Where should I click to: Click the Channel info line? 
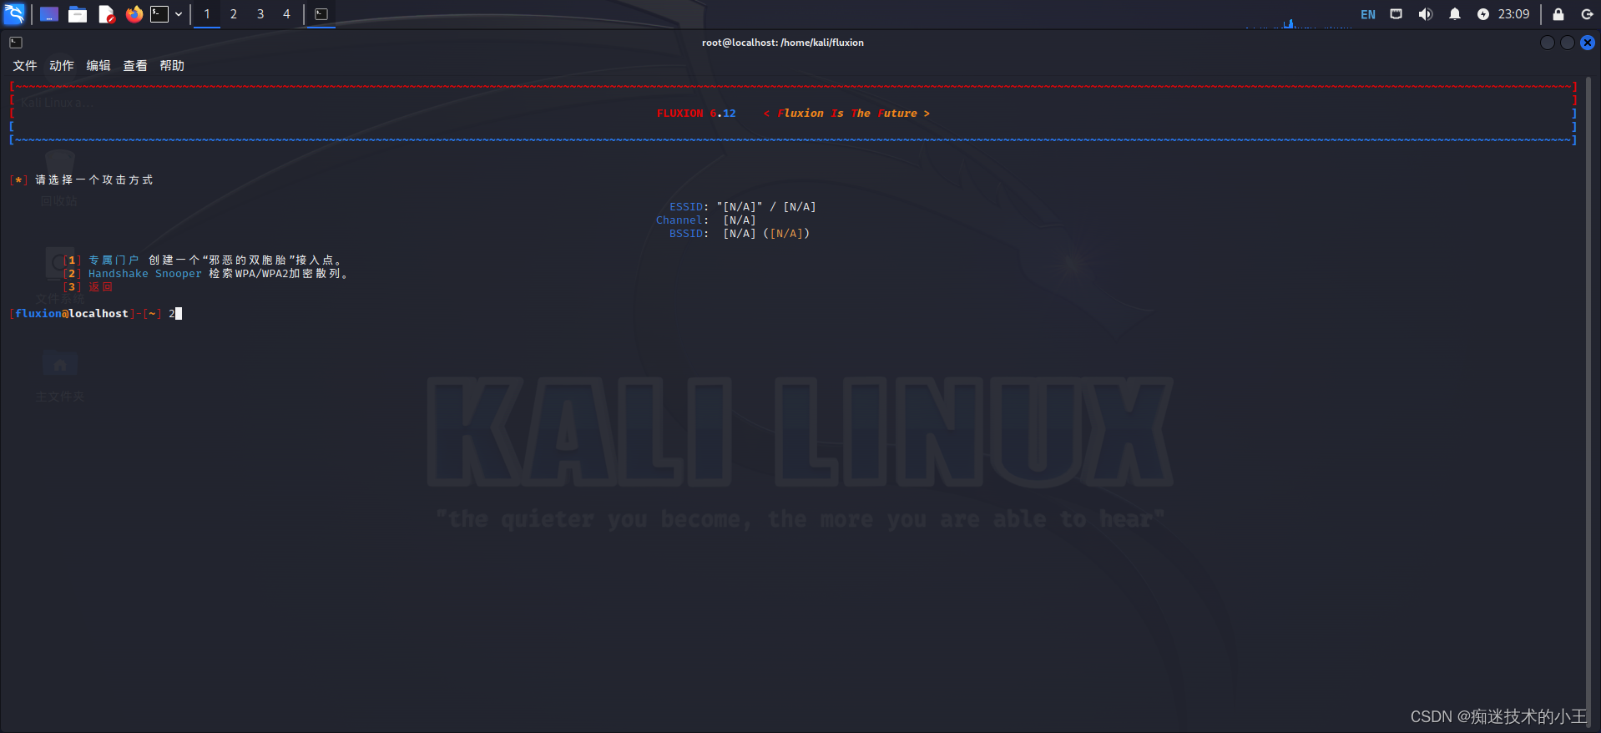tap(705, 220)
